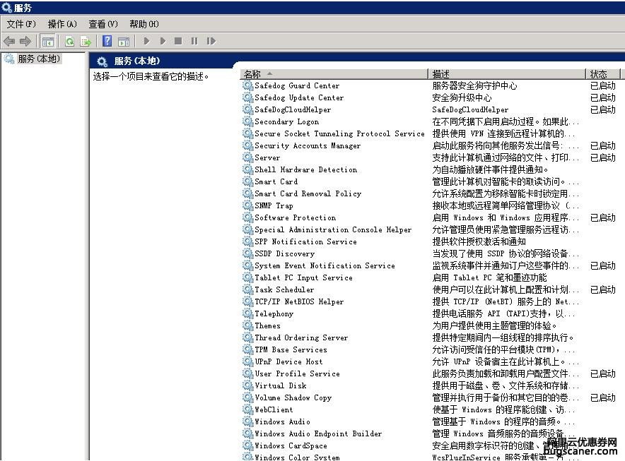Select the Smart Card Removal Policy service

tap(308, 194)
